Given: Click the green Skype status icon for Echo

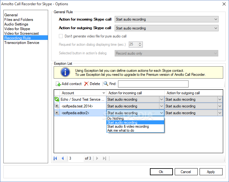Looking at the screenshot, I should coord(57,99).
